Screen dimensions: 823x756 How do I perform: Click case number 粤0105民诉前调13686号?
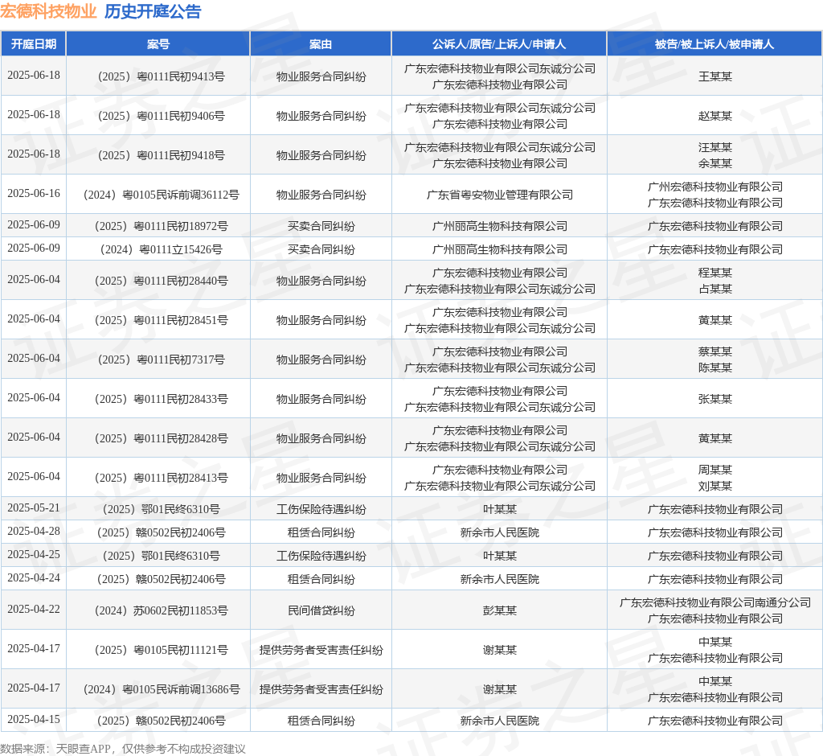(161, 689)
